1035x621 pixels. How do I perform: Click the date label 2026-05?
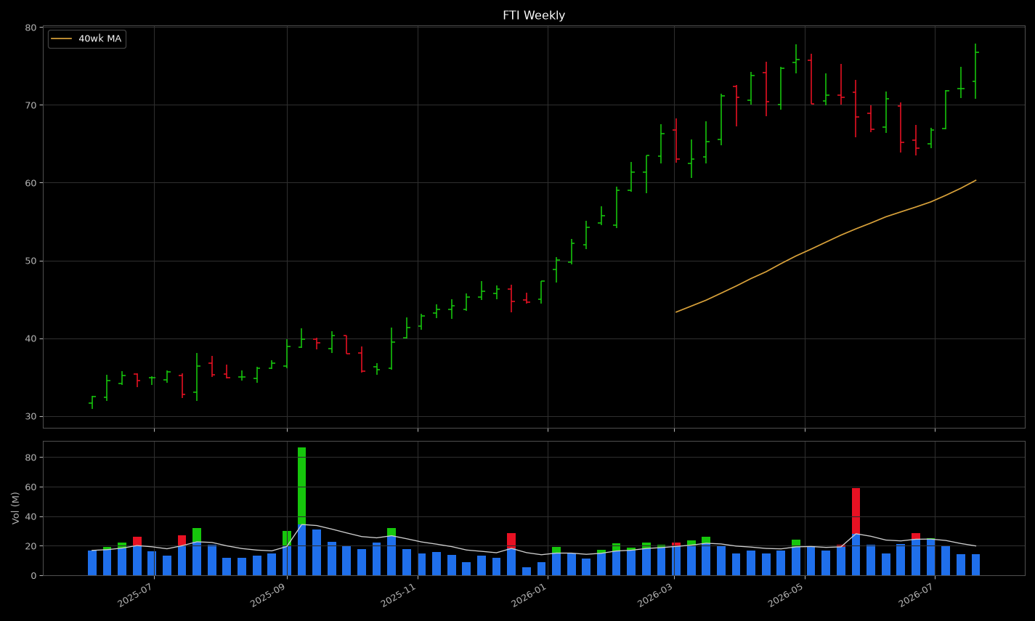tap(788, 594)
